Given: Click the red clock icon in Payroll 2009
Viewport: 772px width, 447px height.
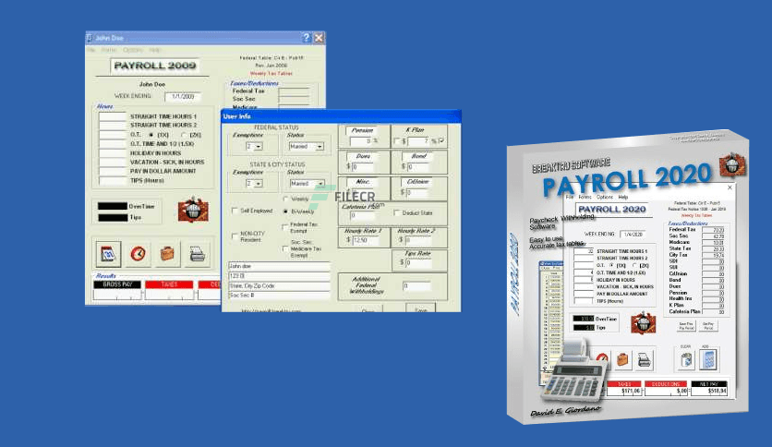Looking at the screenshot, I should pos(138,254).
